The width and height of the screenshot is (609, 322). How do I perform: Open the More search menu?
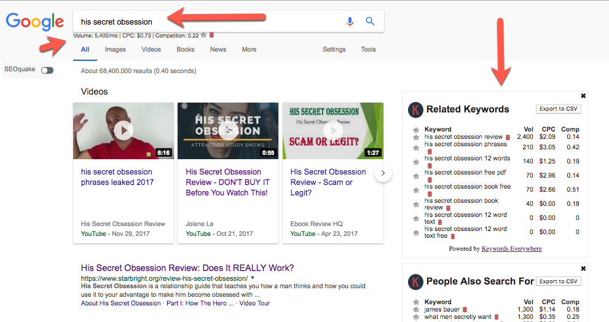point(249,49)
